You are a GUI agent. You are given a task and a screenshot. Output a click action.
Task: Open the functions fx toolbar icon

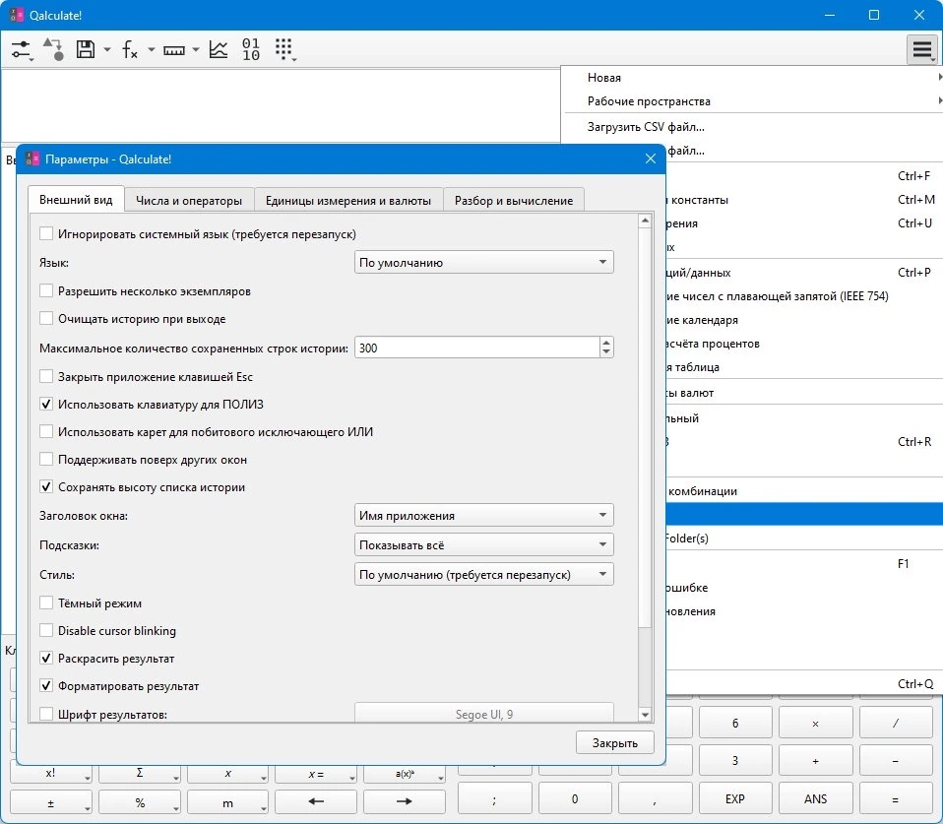pos(130,49)
